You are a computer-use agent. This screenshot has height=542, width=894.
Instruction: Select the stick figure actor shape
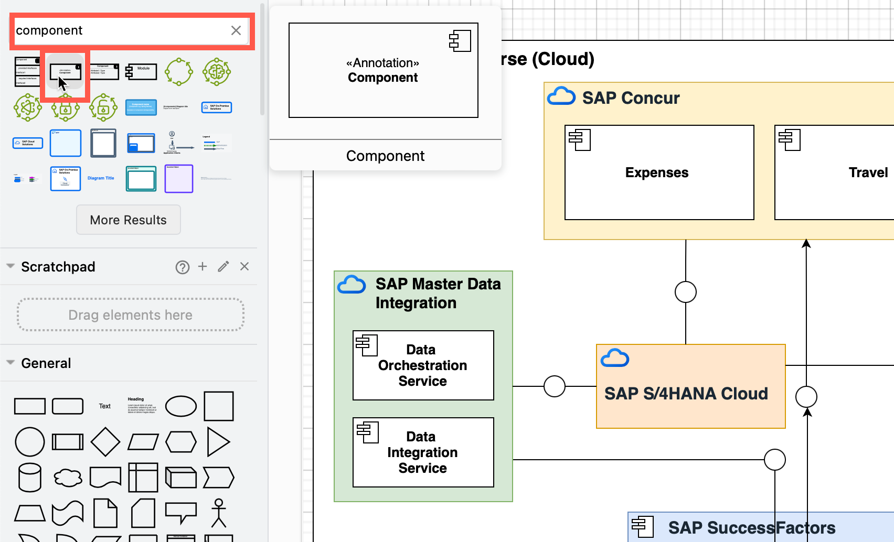coord(218,513)
